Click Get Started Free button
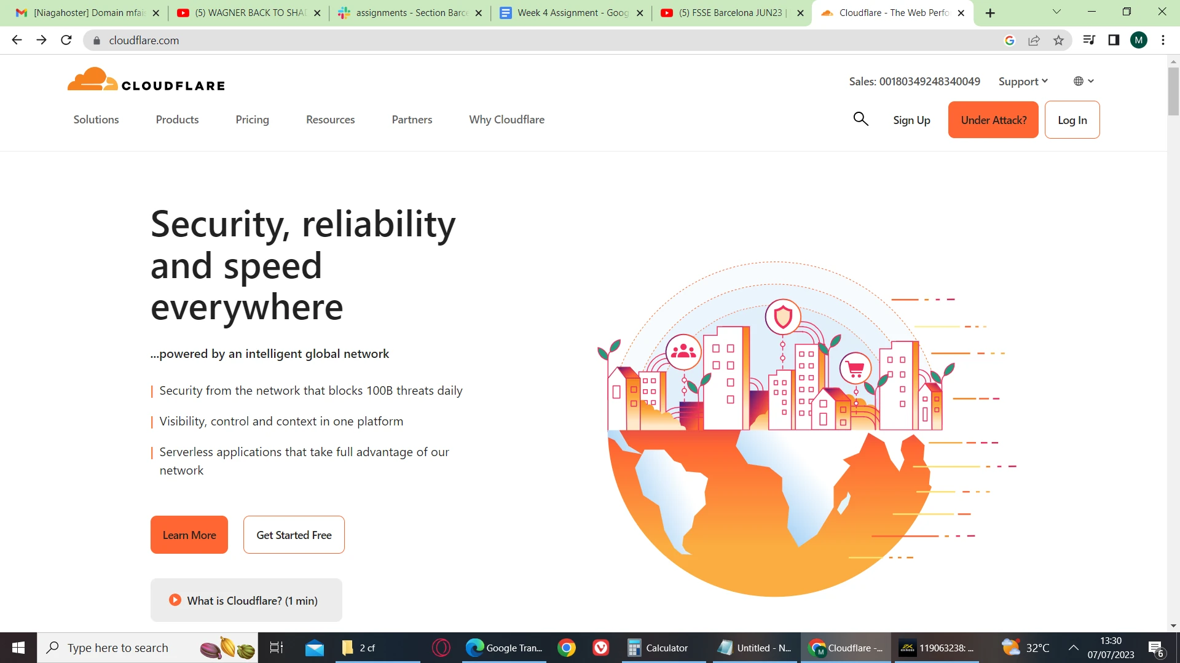1180x663 pixels. [x=294, y=535]
